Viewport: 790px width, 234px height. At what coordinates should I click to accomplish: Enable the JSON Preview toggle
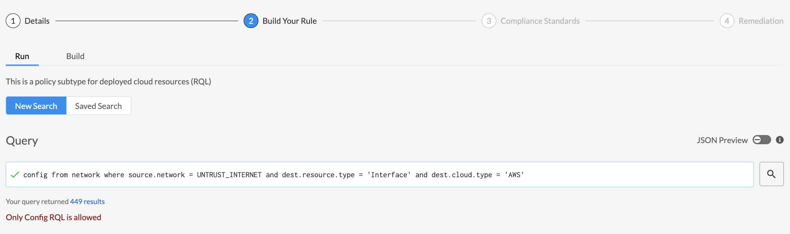pyautogui.click(x=762, y=140)
